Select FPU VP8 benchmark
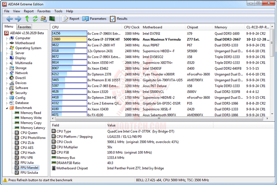The height and width of the screenshot is (185, 277). coord(27,158)
